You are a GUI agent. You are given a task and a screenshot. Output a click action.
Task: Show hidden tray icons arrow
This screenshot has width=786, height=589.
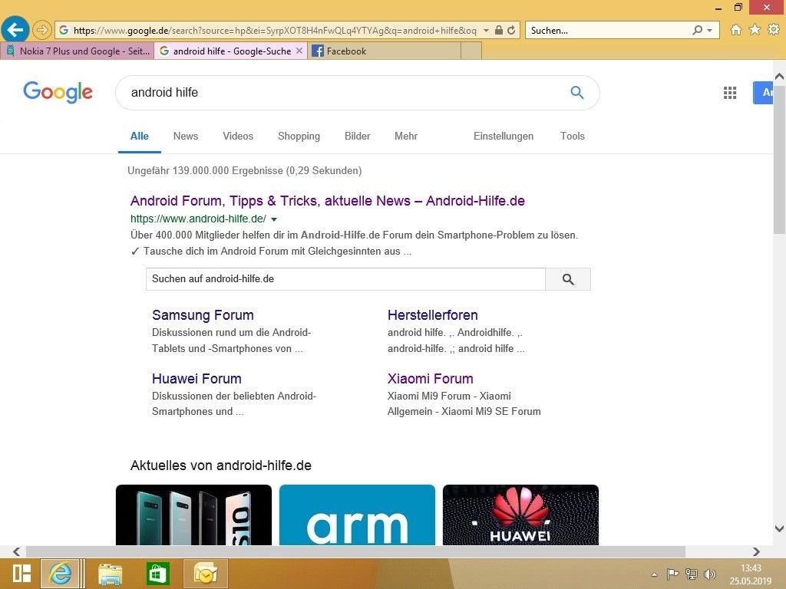point(654,574)
